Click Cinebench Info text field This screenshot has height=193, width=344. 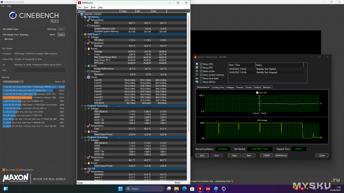40,70
